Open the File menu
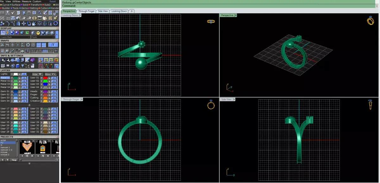380x183 pixels. click(x=2, y=1)
